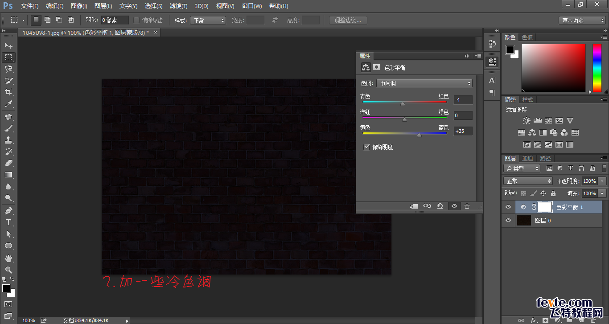This screenshot has height=324, width=609.
Task: Select the Hand tool
Action: coord(8,258)
